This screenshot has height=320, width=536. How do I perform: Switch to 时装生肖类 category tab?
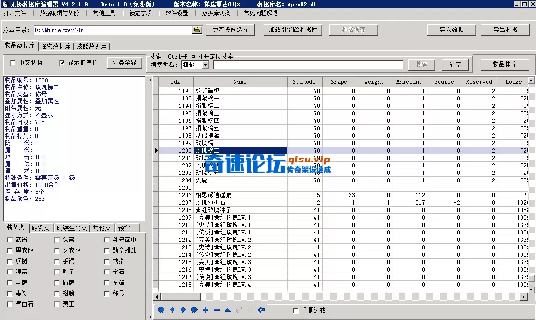[x=72, y=228]
